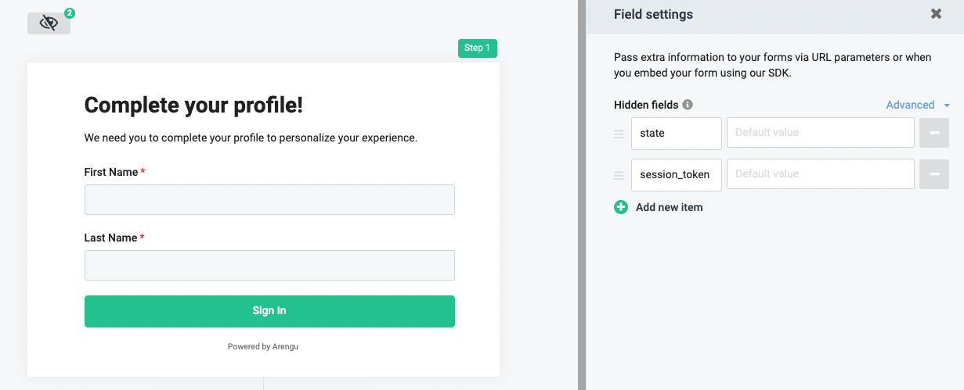
Task: Toggle the hidden fields eye icon
Action: coord(49,23)
